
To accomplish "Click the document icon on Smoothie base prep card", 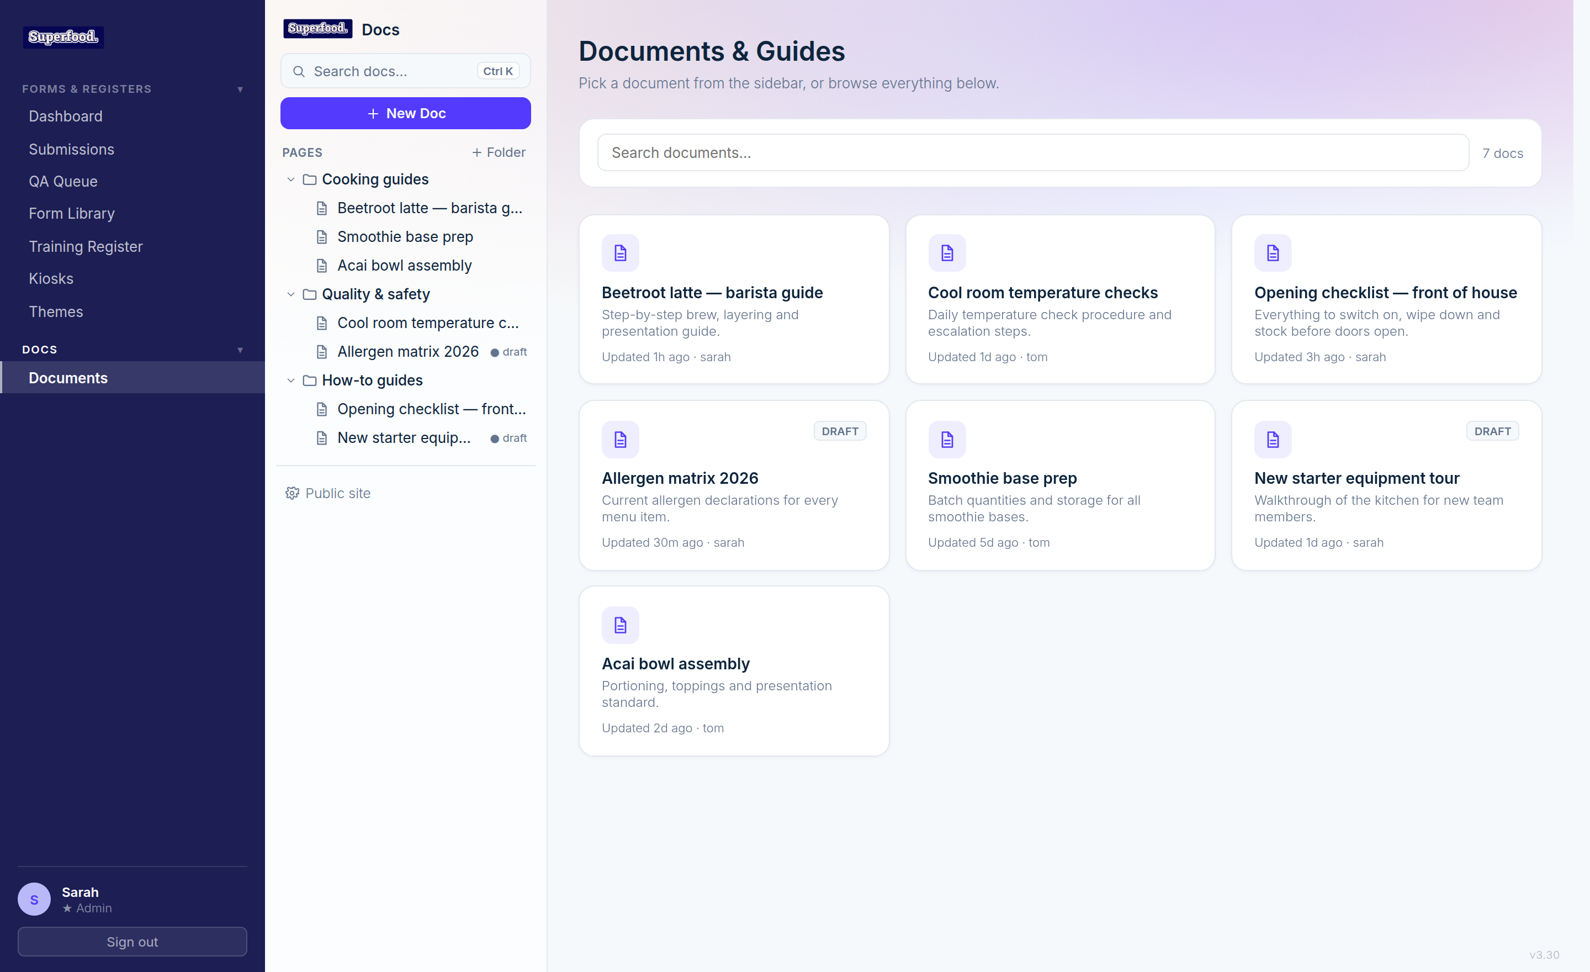I will (x=947, y=440).
